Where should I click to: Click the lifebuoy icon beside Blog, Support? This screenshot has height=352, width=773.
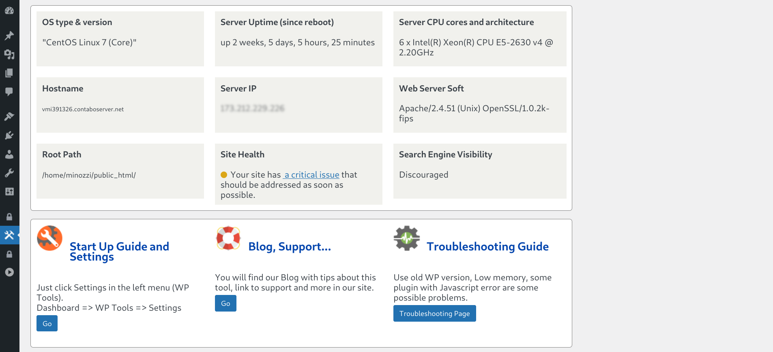(228, 238)
